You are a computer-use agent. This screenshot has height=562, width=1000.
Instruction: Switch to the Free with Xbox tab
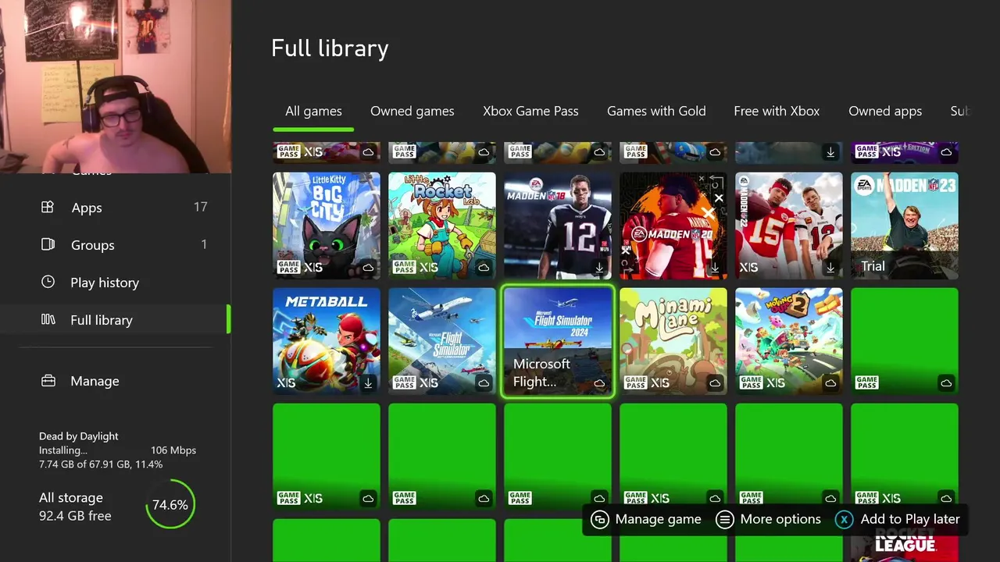(x=777, y=111)
